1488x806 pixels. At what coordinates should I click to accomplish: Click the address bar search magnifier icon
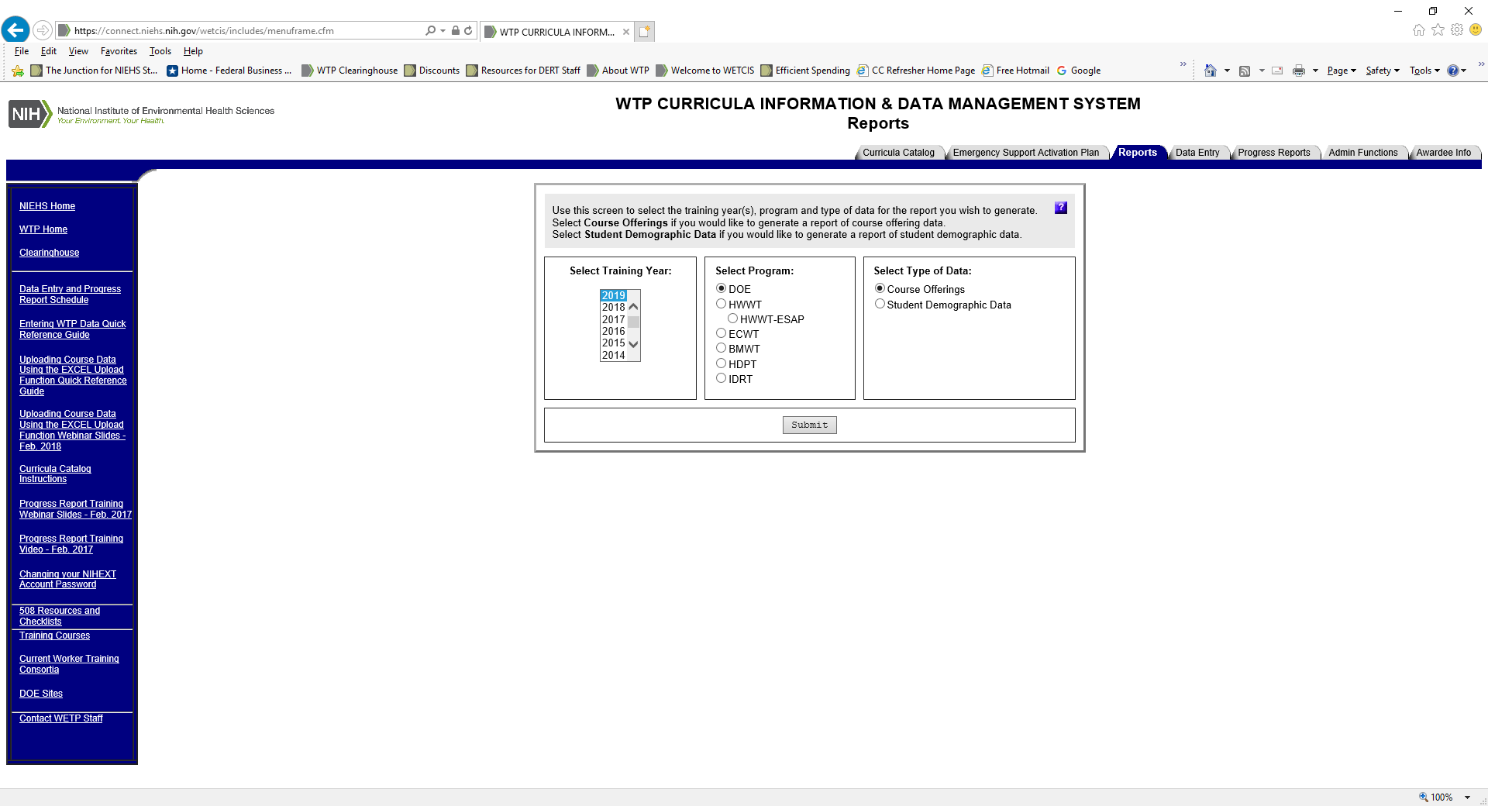[x=430, y=30]
